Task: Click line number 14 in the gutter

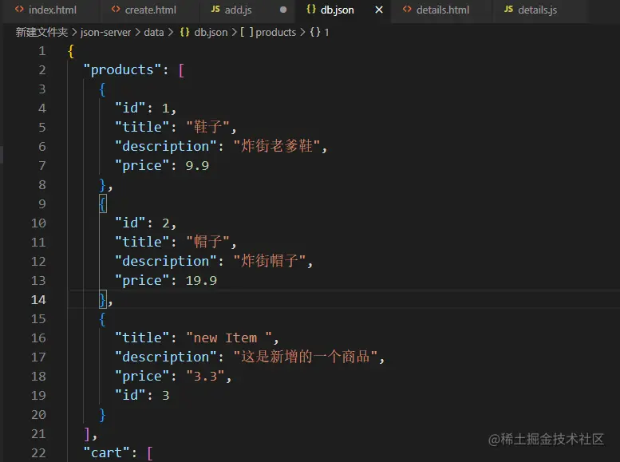Action: pos(38,300)
